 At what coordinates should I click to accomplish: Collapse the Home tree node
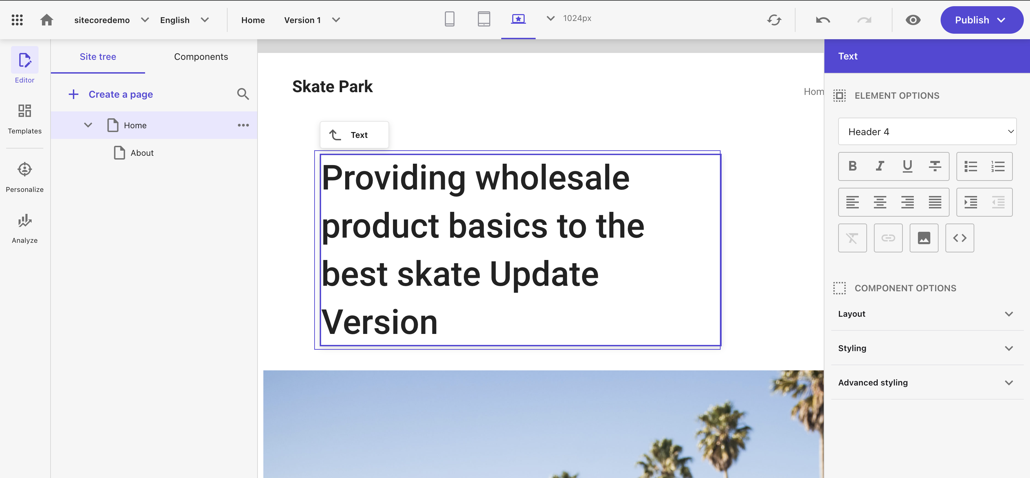88,125
